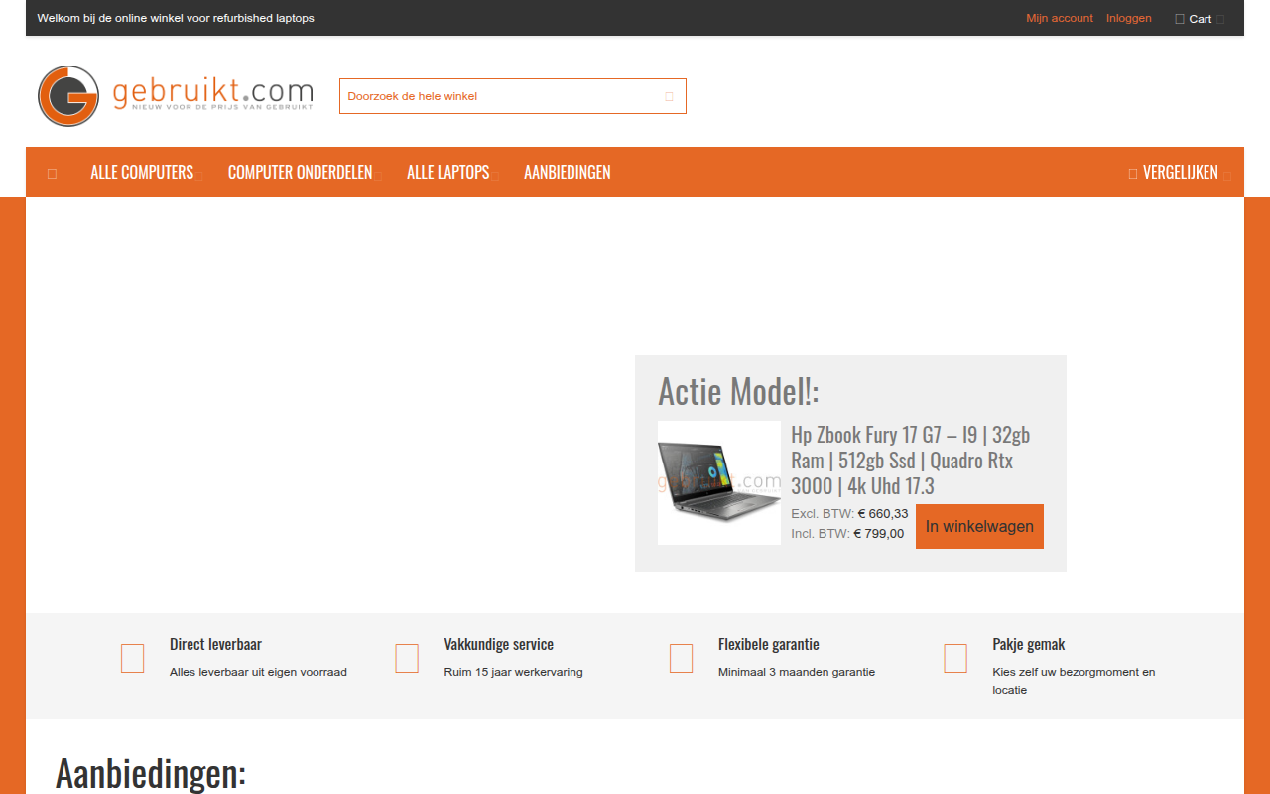Screen dimensions: 1270x794
Task: Open the Hp Zbook Fury 17 G7 product title
Action: [911, 461]
